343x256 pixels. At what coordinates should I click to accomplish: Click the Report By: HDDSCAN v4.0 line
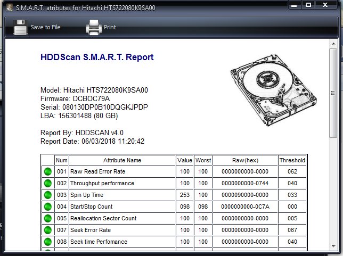(x=82, y=133)
